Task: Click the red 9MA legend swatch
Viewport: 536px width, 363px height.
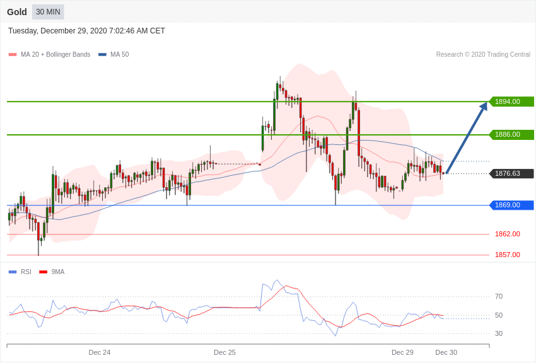Action: [x=43, y=272]
